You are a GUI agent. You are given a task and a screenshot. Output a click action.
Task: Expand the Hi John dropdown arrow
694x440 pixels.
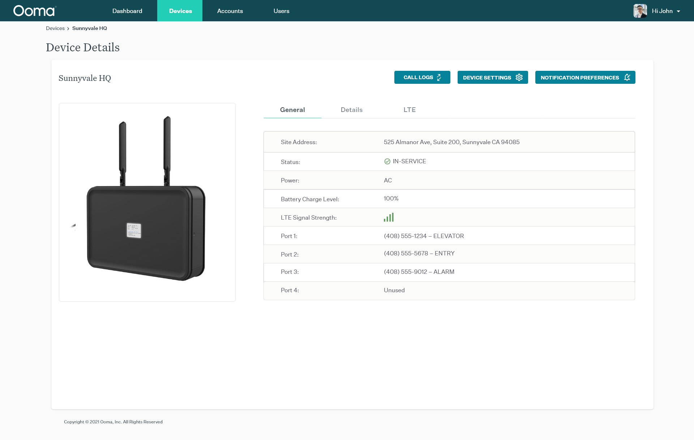[678, 11]
